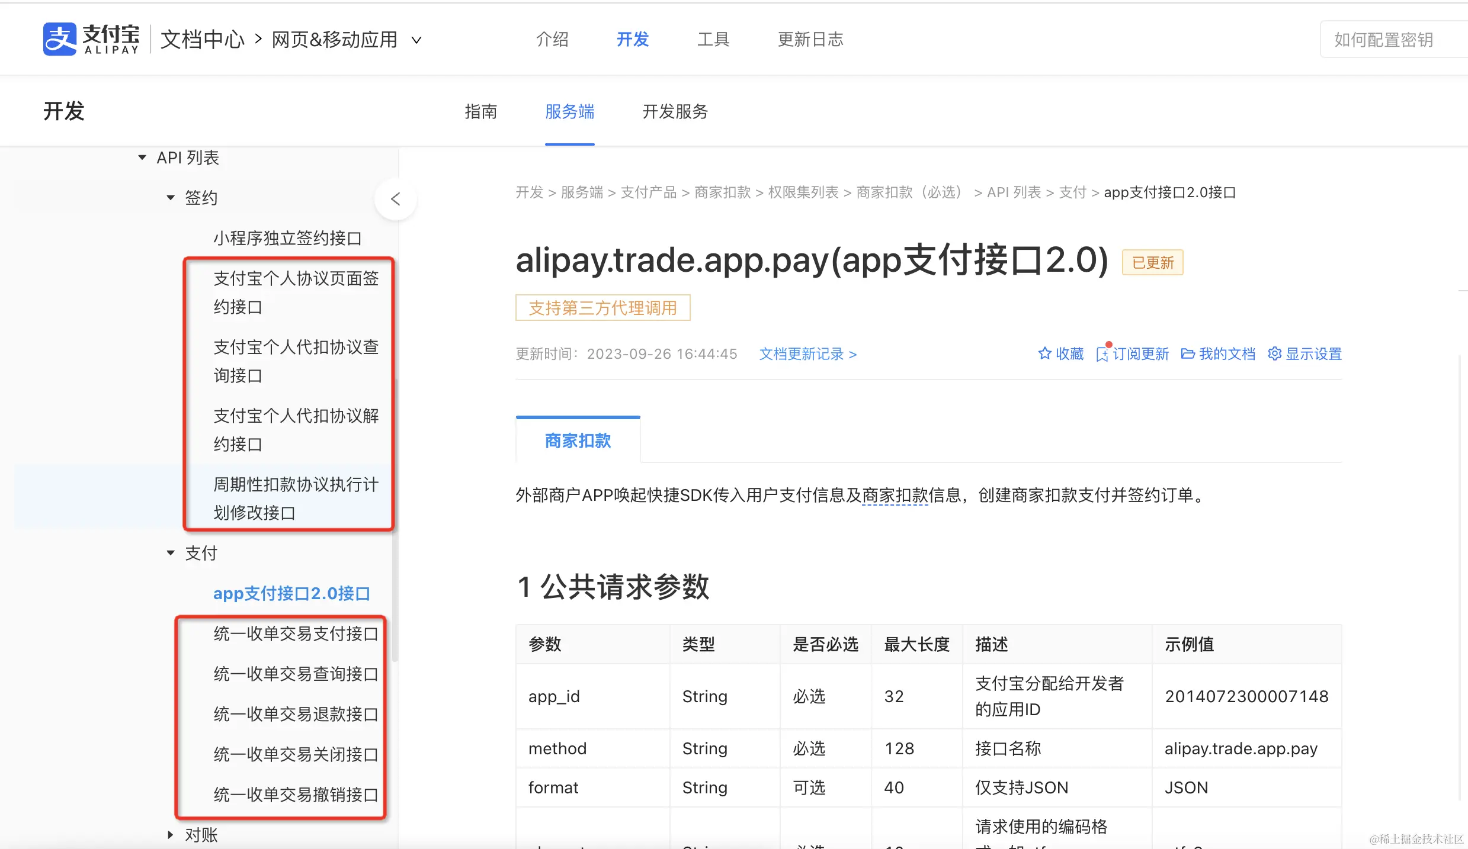Click the 订阅更新 link
This screenshot has width=1468, height=849.
[x=1141, y=354]
